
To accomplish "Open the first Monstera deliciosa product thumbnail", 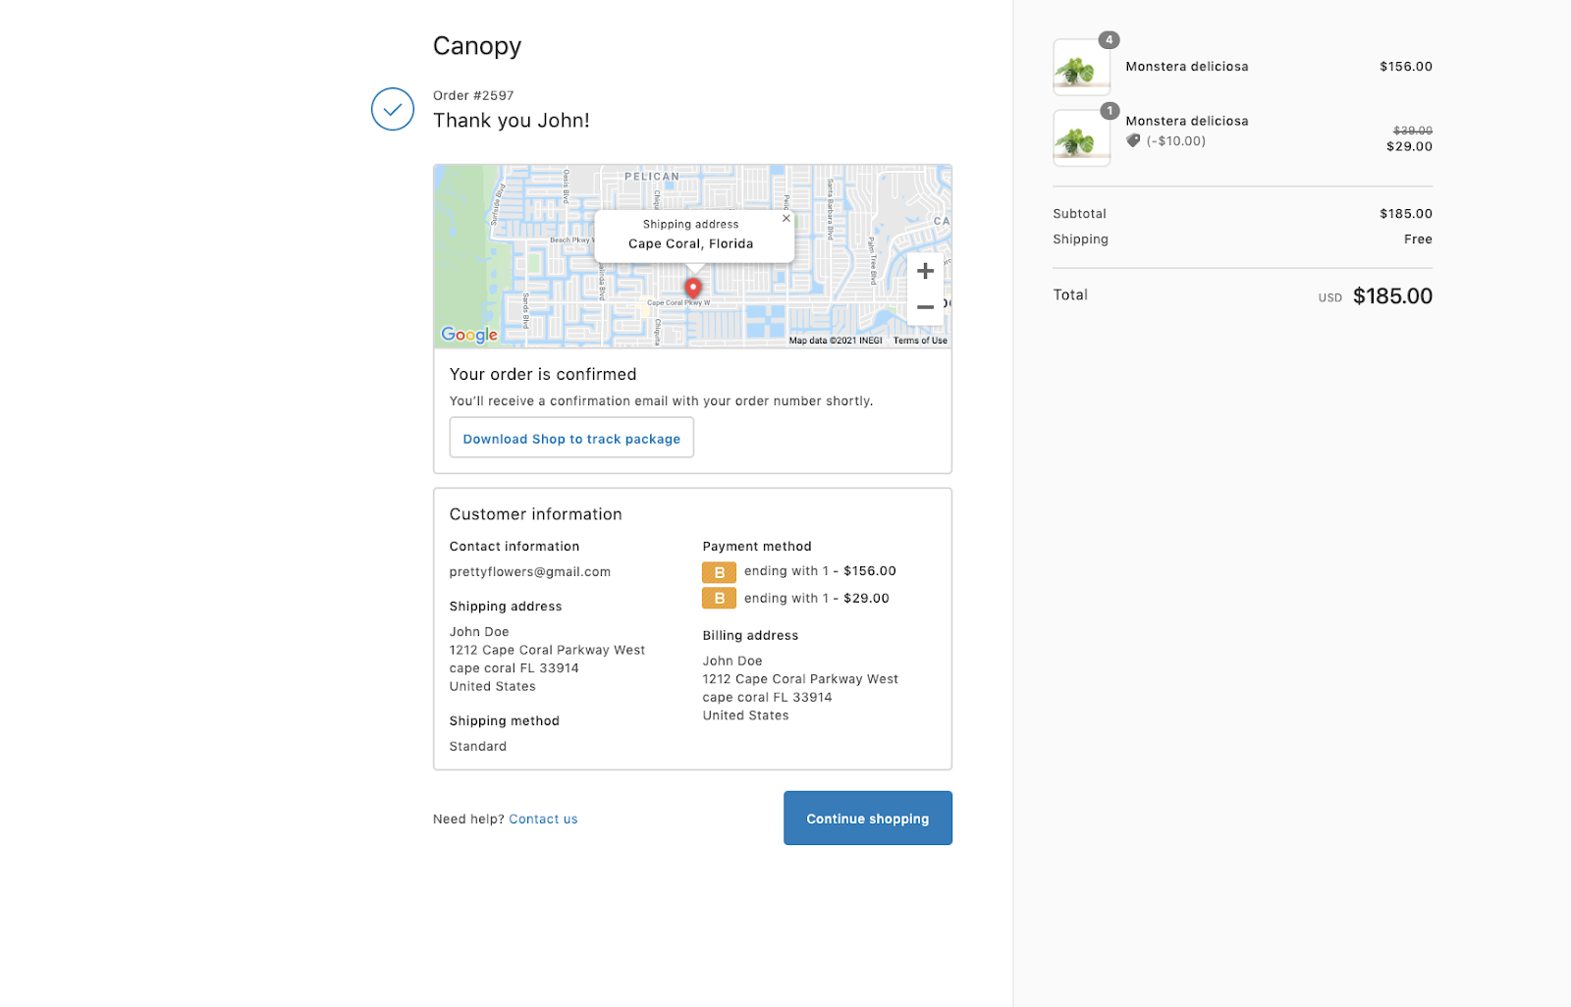I will [1081, 68].
